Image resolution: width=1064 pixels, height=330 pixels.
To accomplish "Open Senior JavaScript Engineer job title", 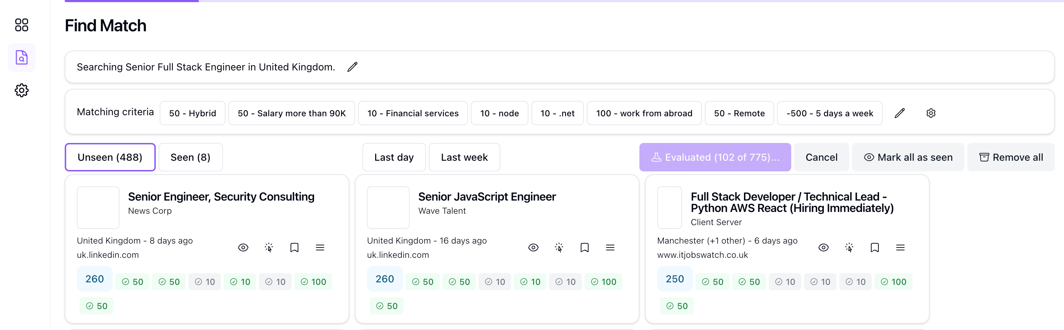I will pyautogui.click(x=487, y=197).
